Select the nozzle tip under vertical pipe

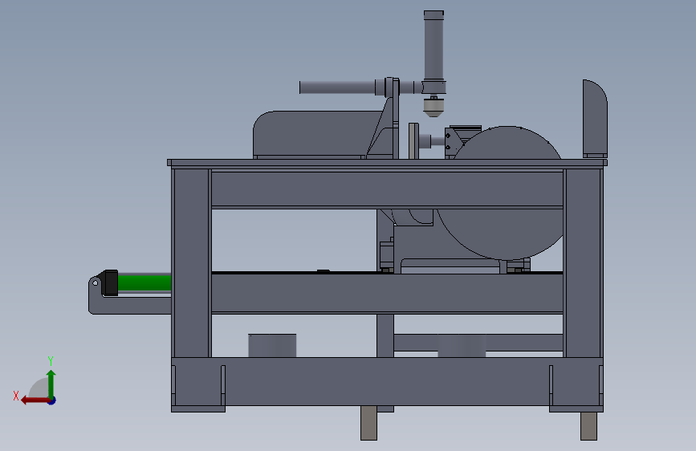pyautogui.click(x=433, y=107)
